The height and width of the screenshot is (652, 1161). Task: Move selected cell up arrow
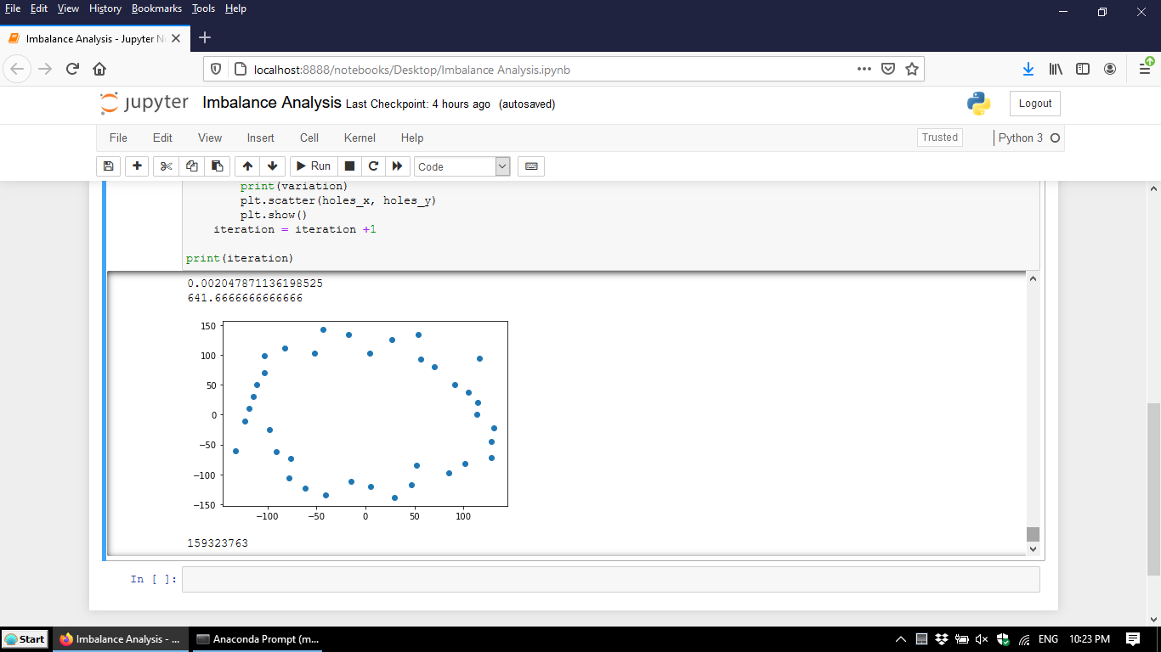247,166
